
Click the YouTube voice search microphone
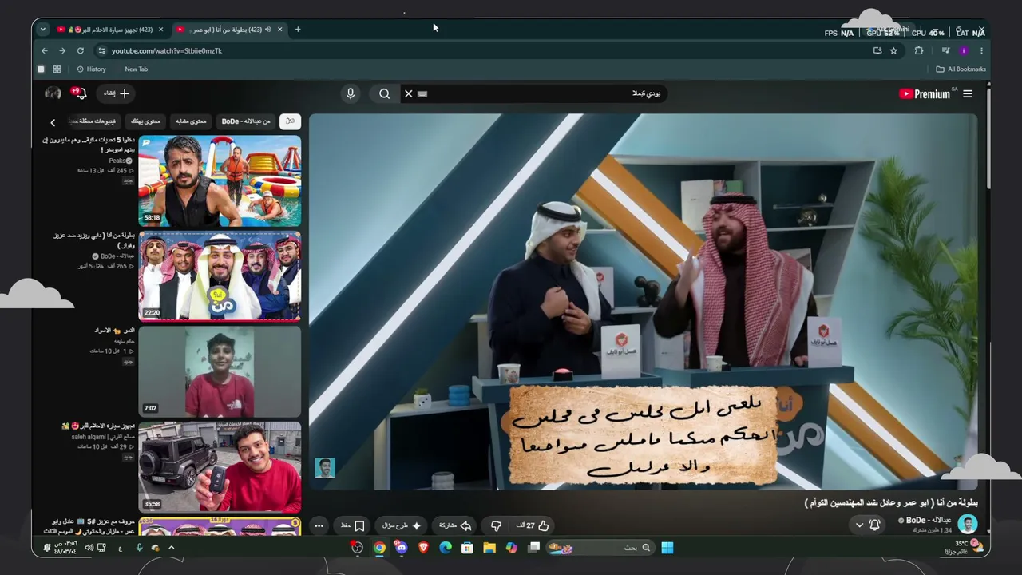pos(350,93)
